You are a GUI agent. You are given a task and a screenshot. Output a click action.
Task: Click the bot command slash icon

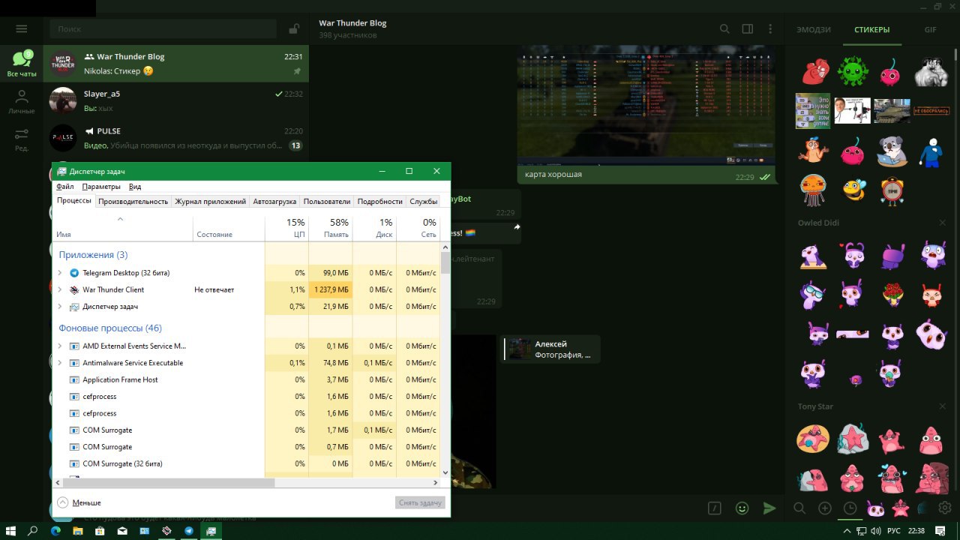tap(715, 508)
